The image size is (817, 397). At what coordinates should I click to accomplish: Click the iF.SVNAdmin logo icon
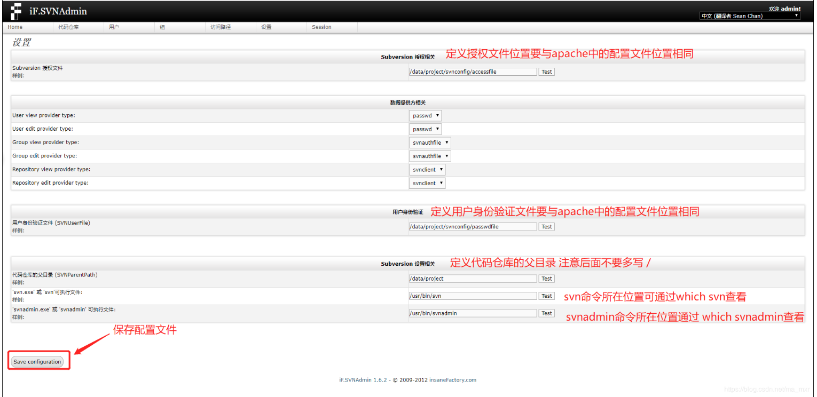tap(15, 11)
